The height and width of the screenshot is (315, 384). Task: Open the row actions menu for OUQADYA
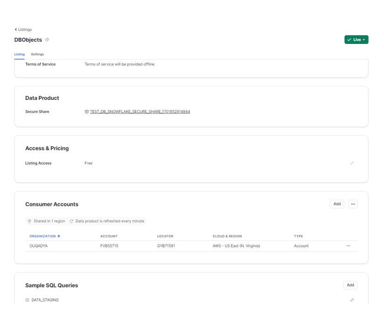(x=348, y=245)
